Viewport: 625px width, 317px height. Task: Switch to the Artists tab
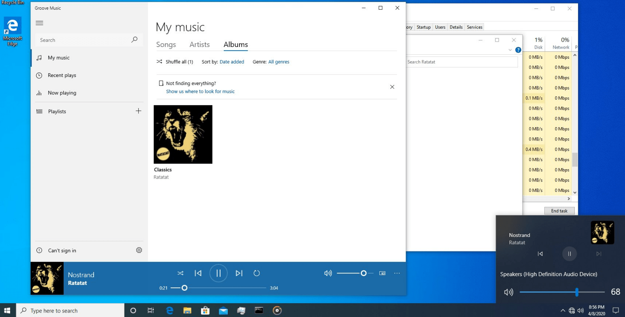199,45
